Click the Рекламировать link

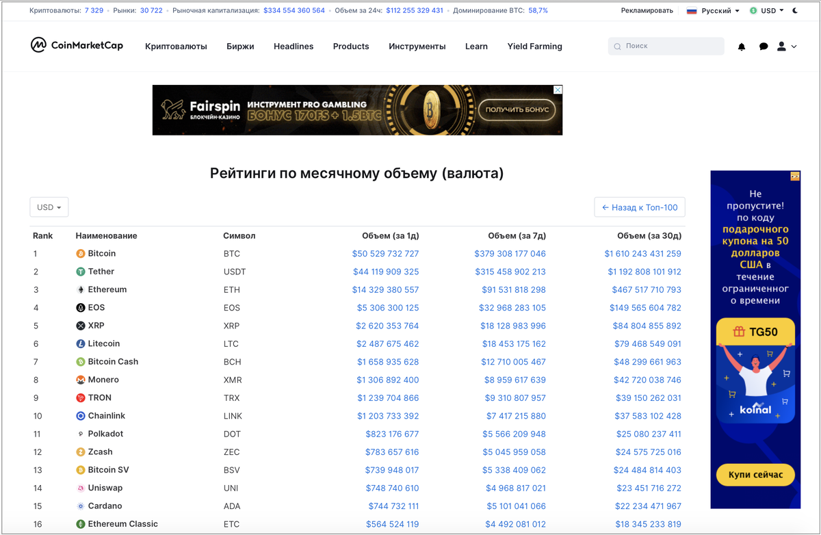pos(647,11)
